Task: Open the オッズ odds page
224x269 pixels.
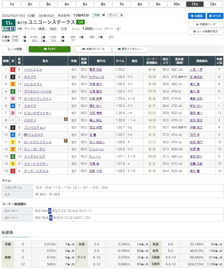Action: (215, 16)
